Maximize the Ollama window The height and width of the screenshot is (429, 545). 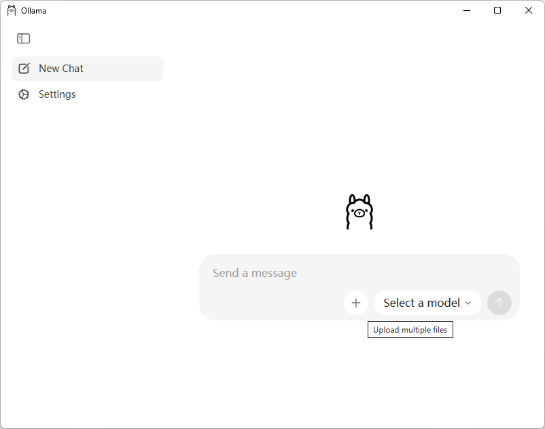tap(497, 10)
